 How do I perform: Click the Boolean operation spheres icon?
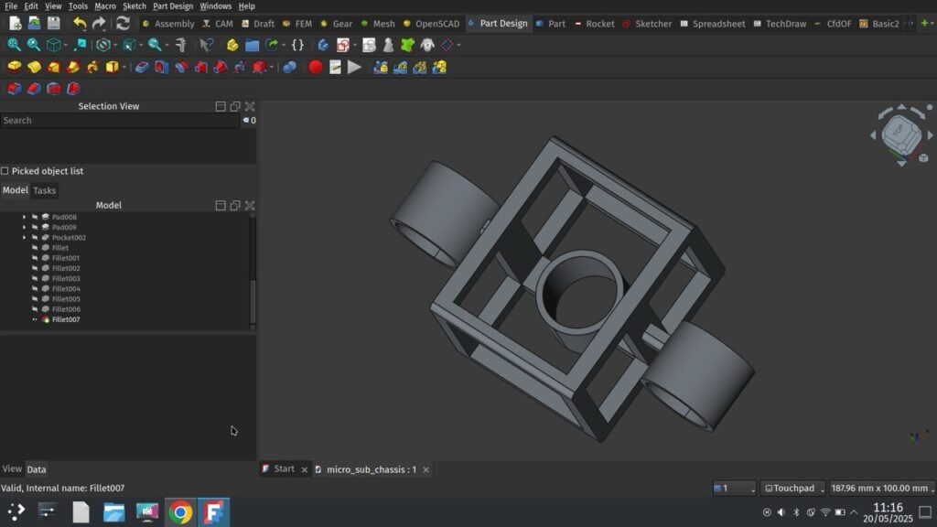pyautogui.click(x=289, y=67)
